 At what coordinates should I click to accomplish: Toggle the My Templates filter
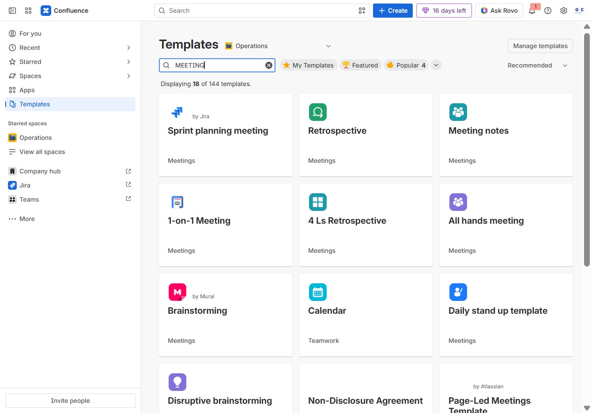[309, 65]
